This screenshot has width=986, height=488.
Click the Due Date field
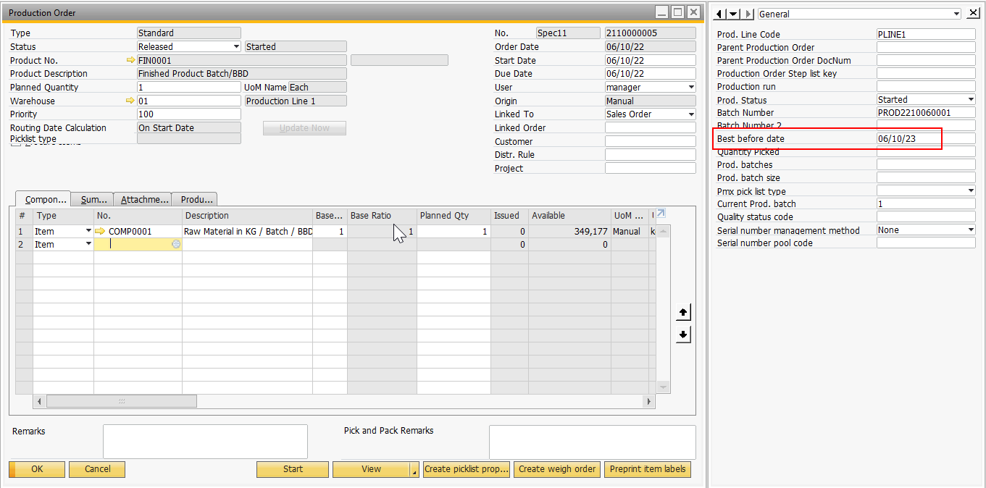651,74
